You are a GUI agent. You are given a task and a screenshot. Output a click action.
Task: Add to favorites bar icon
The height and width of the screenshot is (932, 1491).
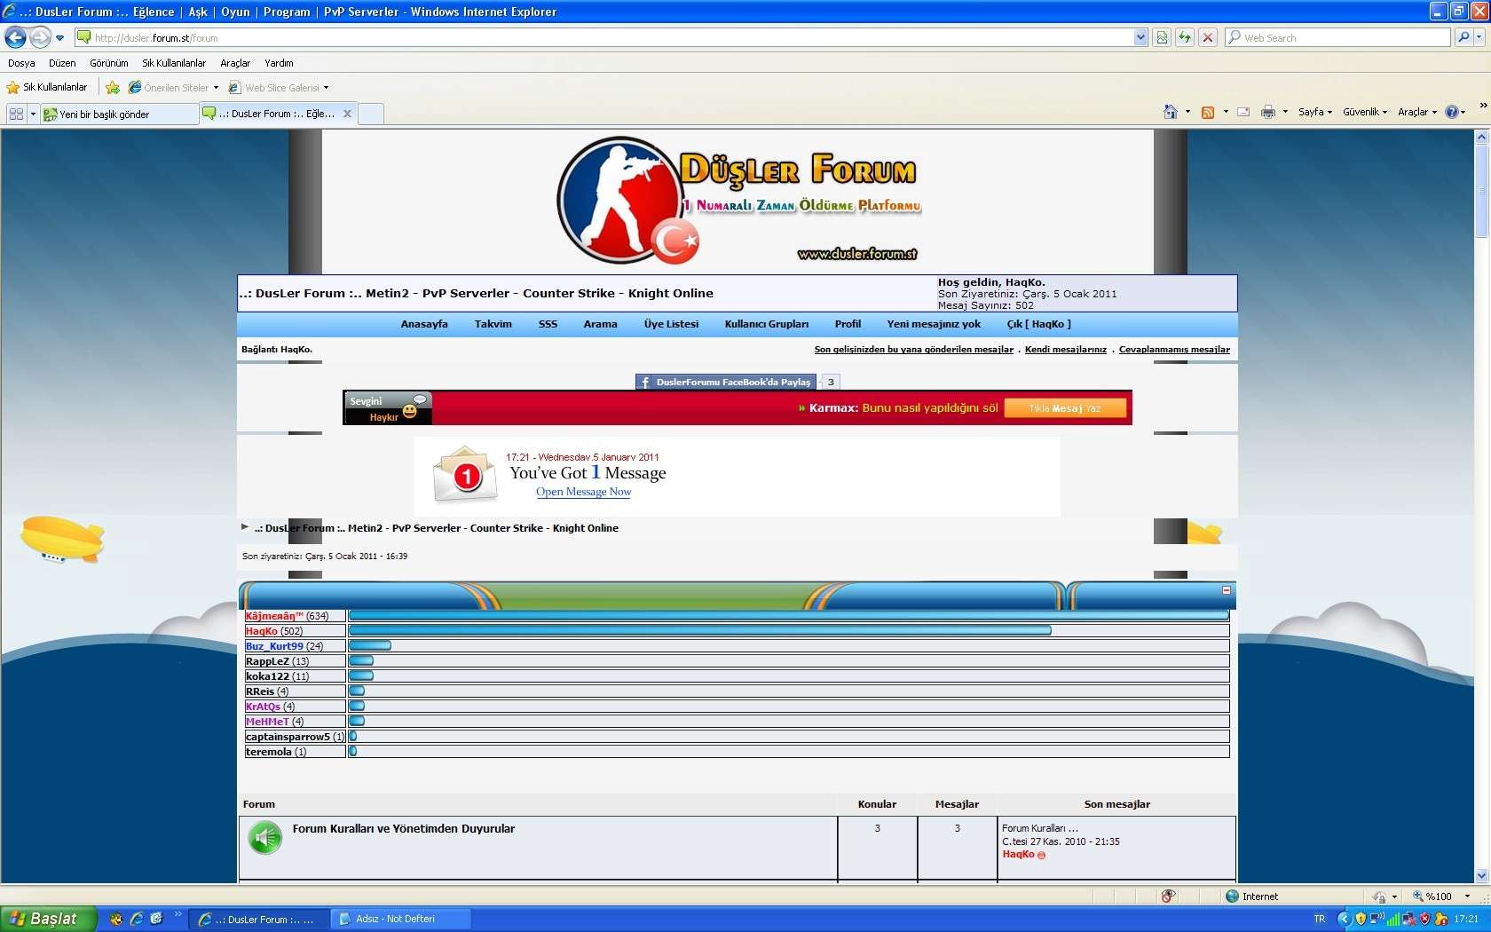pyautogui.click(x=113, y=87)
